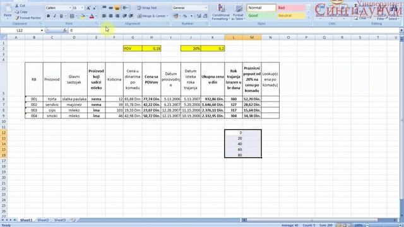Toggle Underline formatting
This screenshot has height=227, width=404.
61,16
